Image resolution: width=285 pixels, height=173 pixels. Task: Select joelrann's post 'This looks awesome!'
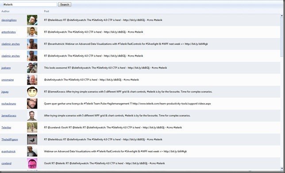tap(105, 68)
